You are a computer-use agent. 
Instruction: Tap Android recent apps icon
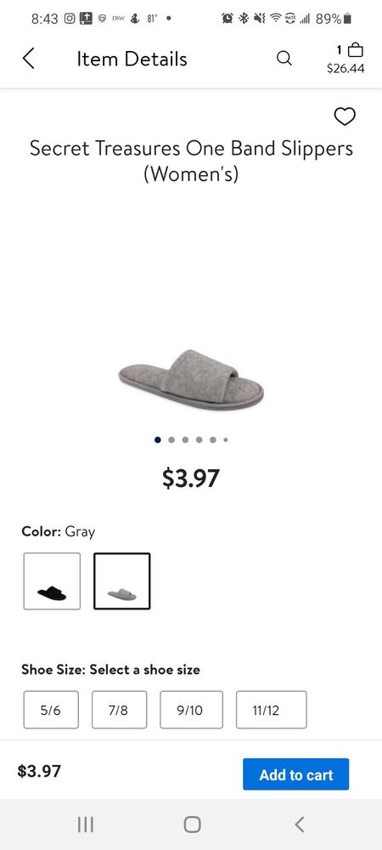coord(85,824)
